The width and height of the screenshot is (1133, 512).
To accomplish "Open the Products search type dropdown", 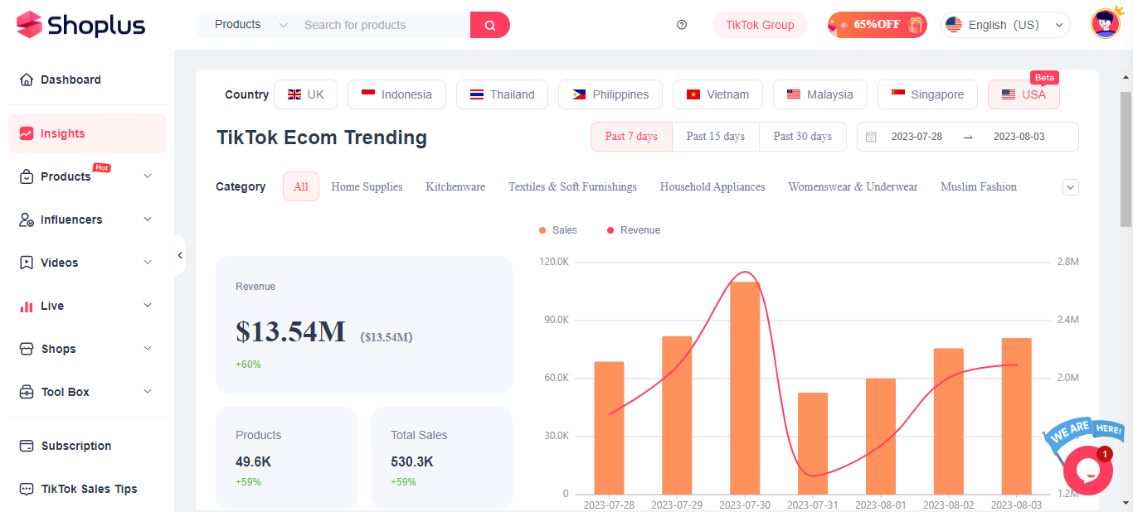I will [250, 25].
